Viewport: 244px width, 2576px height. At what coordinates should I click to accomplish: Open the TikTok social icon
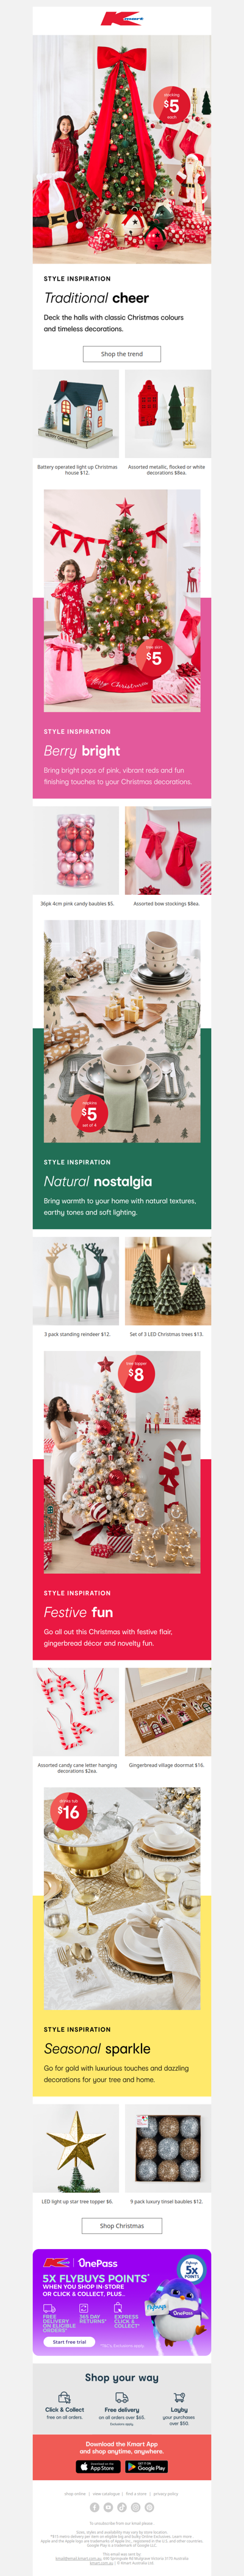coord(122,2507)
